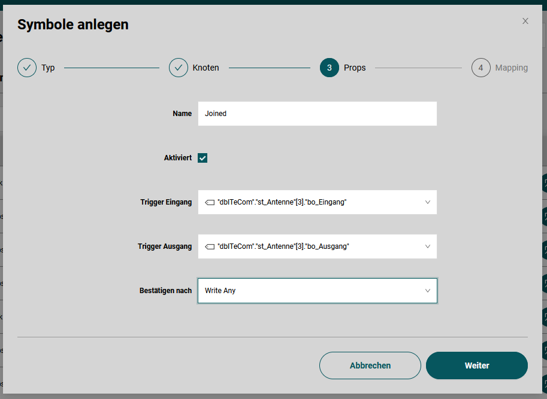The height and width of the screenshot is (399, 547).
Task: Click the checkmark icon on the Knoten step
Action: 178,68
